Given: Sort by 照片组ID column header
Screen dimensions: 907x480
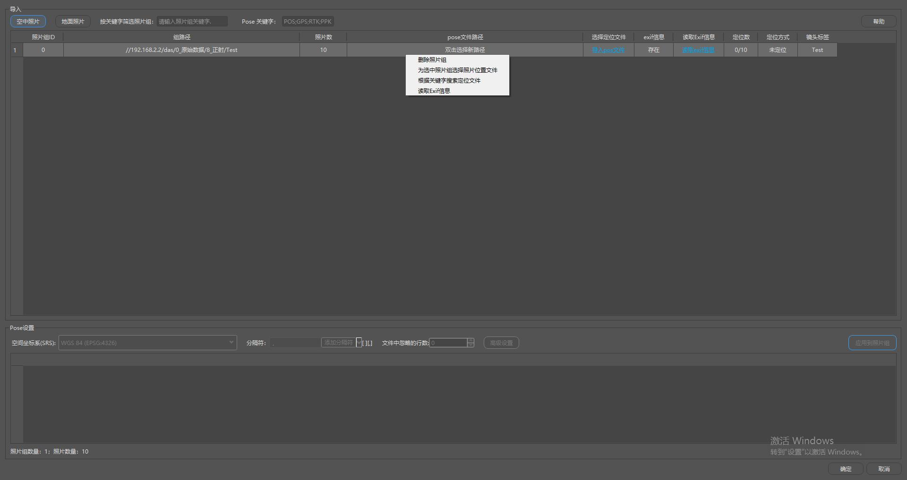Looking at the screenshot, I should point(43,37).
